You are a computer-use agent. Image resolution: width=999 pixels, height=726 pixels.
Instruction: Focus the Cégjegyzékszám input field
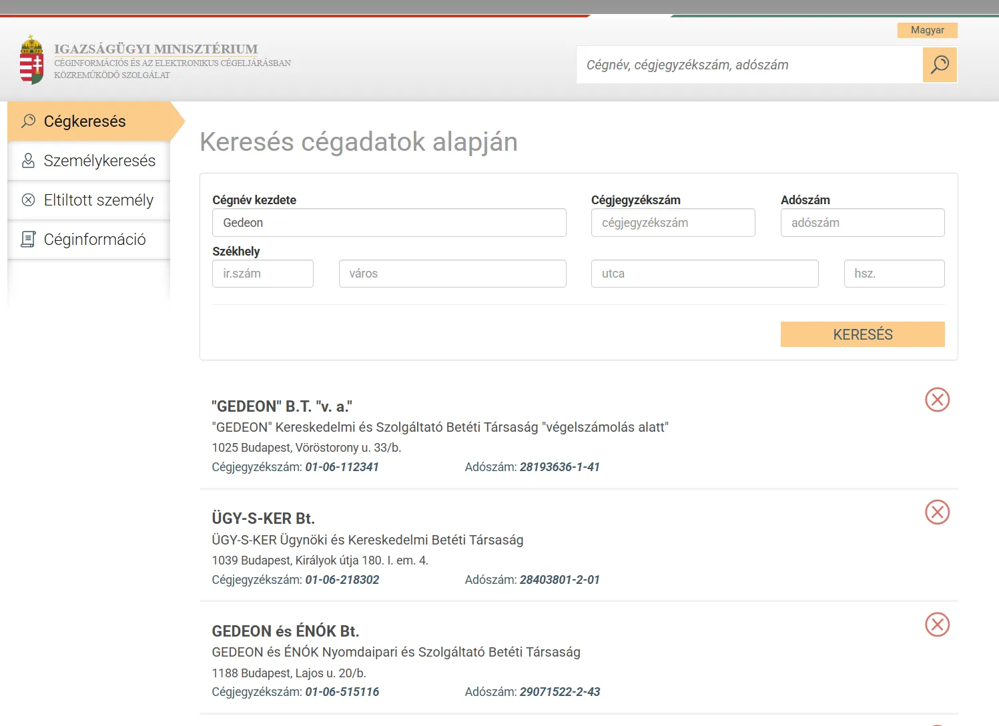point(673,223)
